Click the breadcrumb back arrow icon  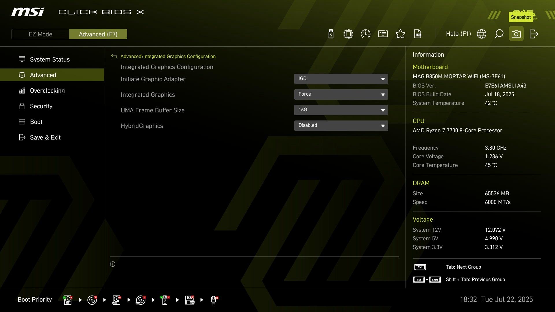(114, 57)
